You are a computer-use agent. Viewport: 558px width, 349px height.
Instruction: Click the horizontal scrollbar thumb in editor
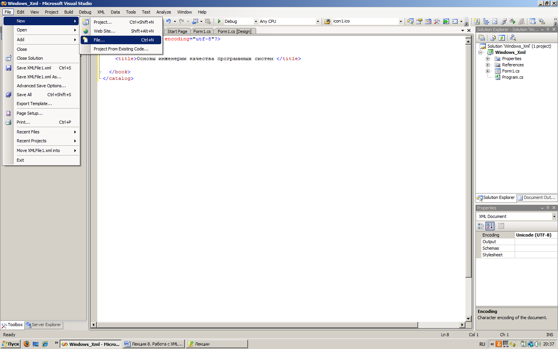point(257,325)
